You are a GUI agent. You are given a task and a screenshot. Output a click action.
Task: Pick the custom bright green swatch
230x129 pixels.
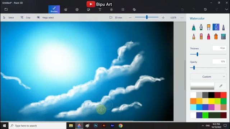pos(205,115)
